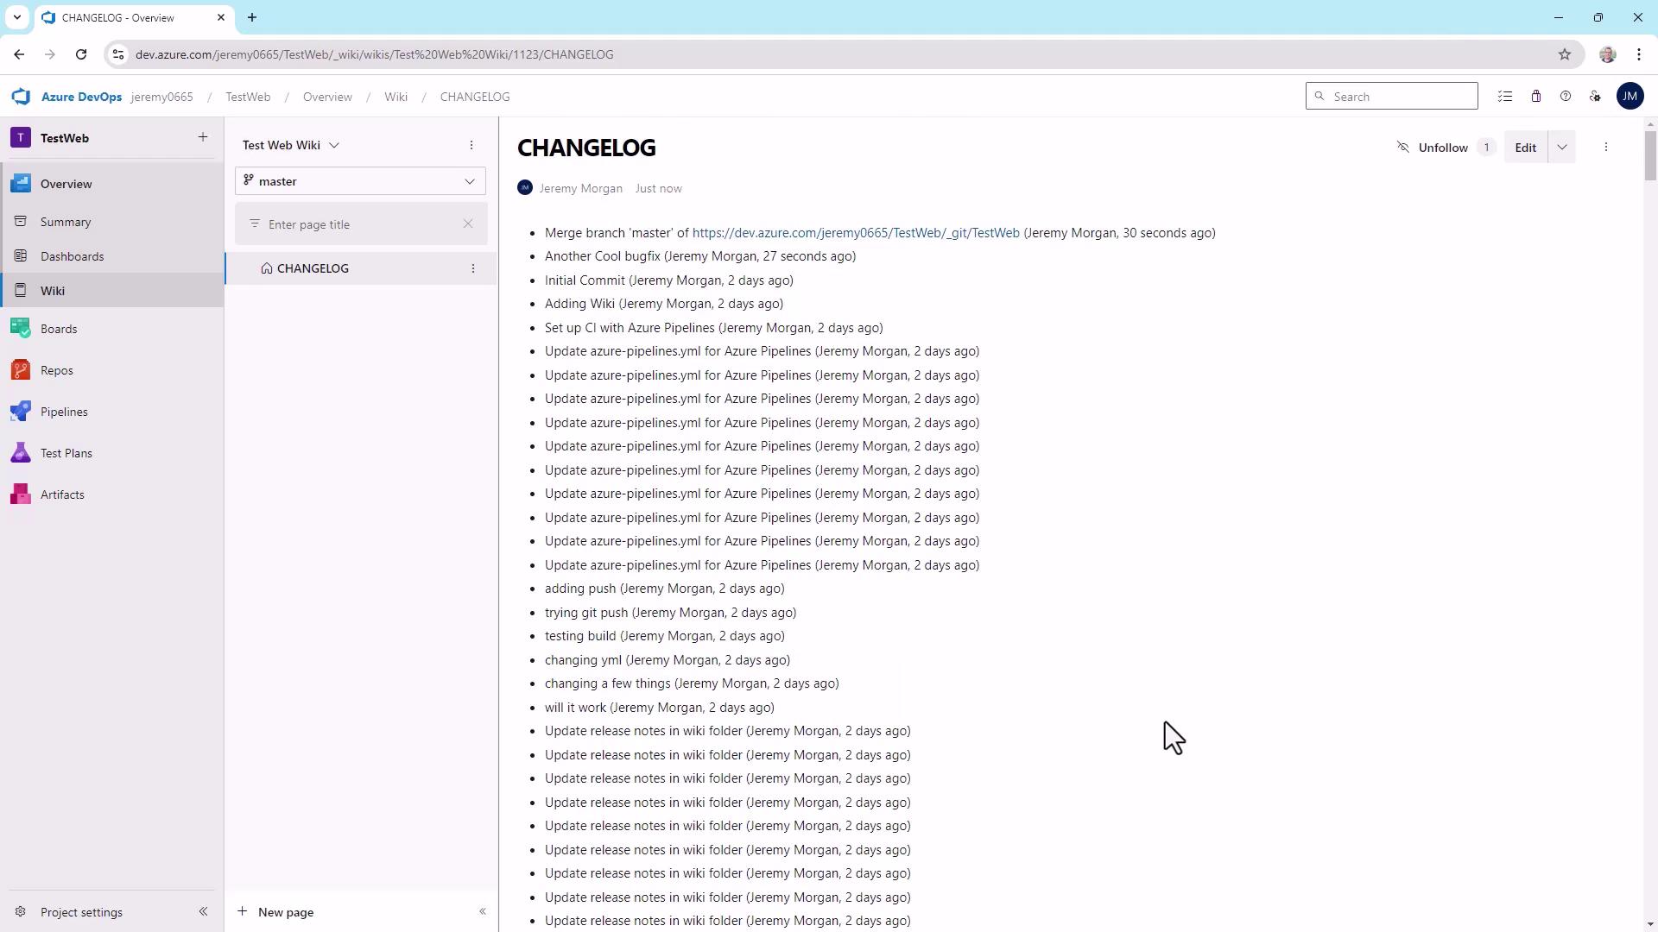Open the Test Plans flask icon
This screenshot has width=1658, height=932.
coord(21,453)
